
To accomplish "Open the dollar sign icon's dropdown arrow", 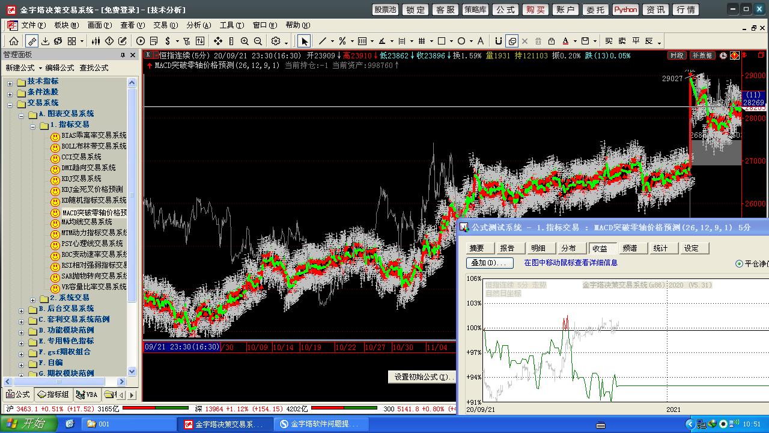I will point(177,41).
